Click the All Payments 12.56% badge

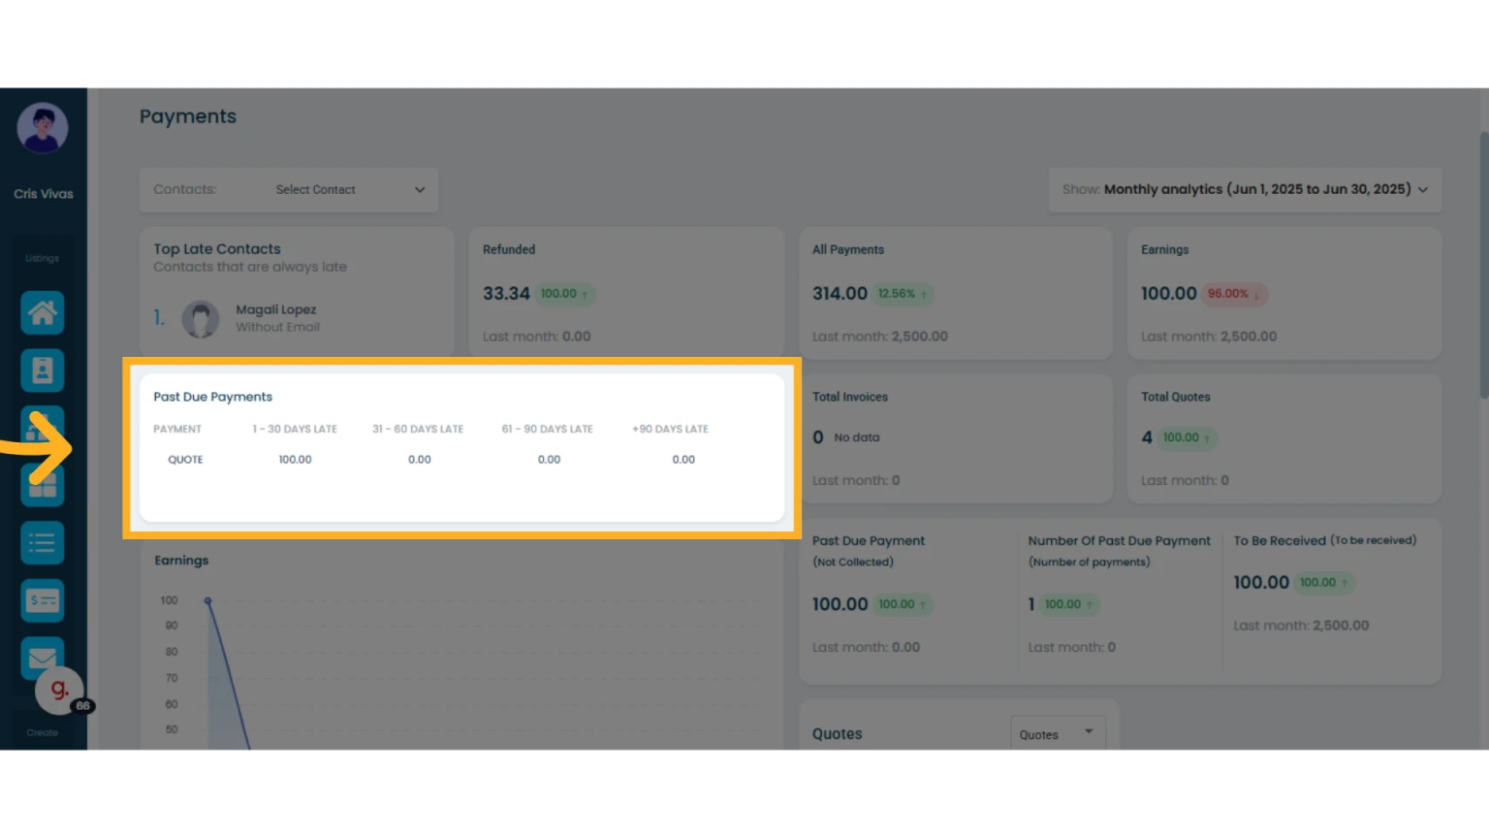[903, 294]
